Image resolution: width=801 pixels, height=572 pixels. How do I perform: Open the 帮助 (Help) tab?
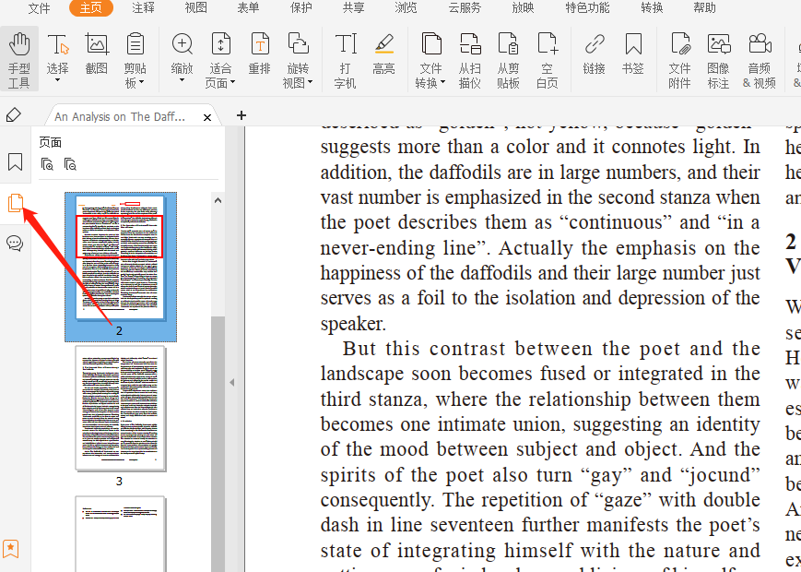[x=704, y=8]
